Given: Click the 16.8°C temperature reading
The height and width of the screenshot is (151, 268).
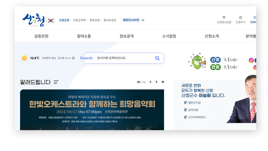Looking at the screenshot, I should point(35,58).
